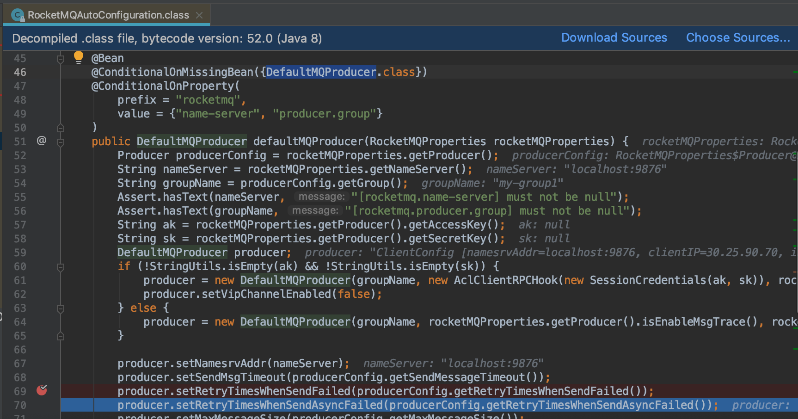Select the RocketMQAutoConfiguration.class editor tab
Screen dimensions: 798x419
(x=107, y=15)
